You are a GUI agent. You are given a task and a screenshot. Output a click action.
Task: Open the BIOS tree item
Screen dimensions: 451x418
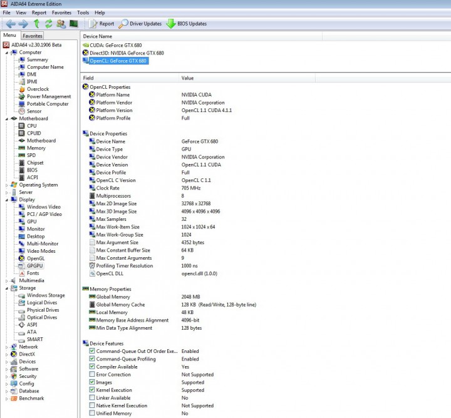pos(32,170)
